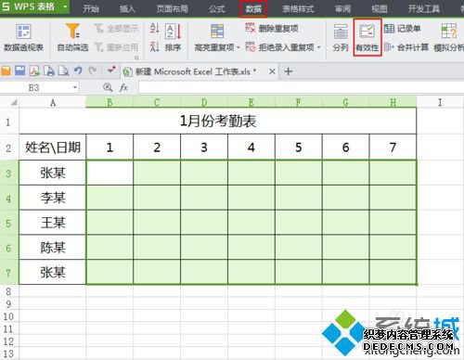Click the 数据透视表 pivot table icon

tap(23, 37)
